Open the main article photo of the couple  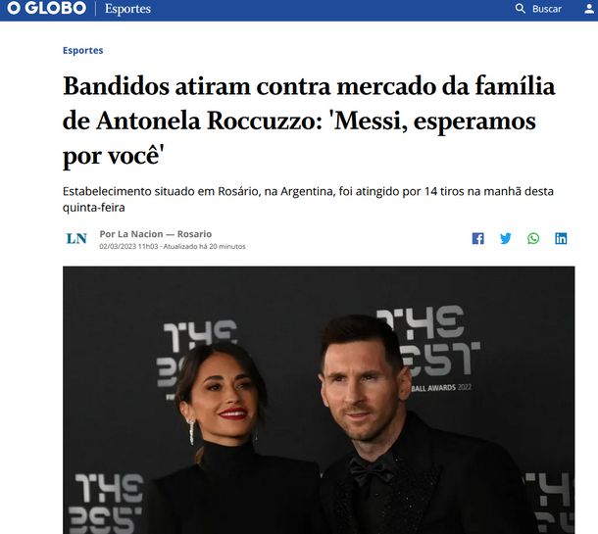319,400
